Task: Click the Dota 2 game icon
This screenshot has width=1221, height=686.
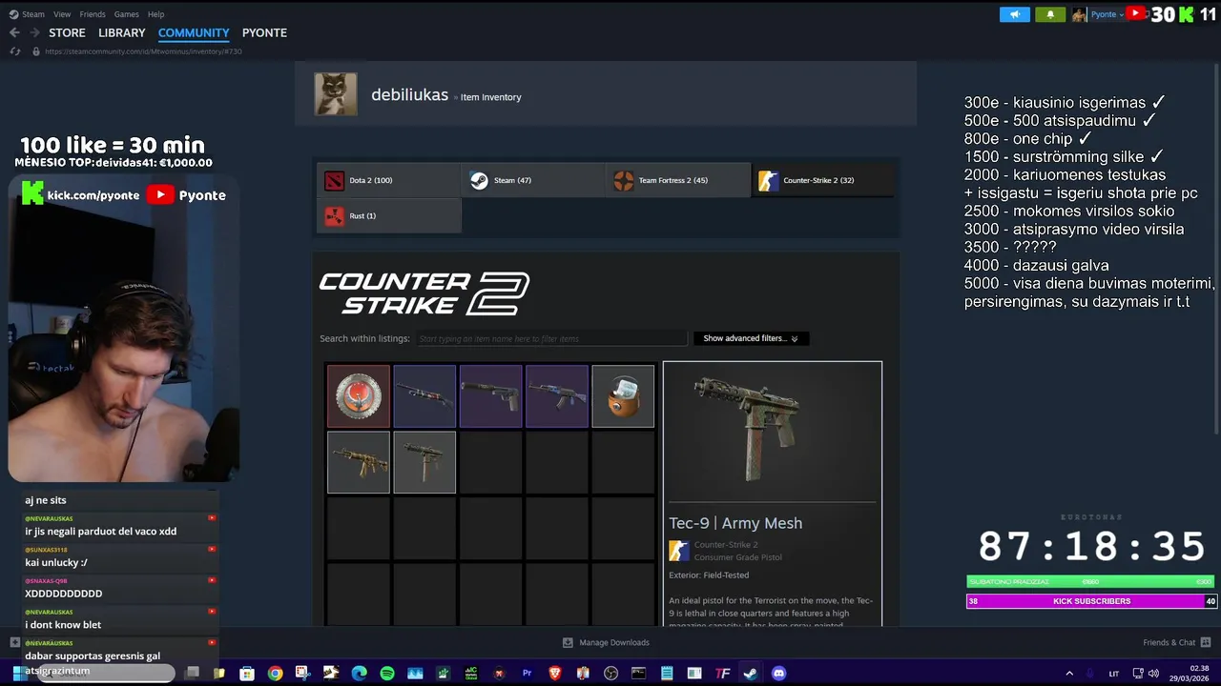Action: click(x=334, y=181)
